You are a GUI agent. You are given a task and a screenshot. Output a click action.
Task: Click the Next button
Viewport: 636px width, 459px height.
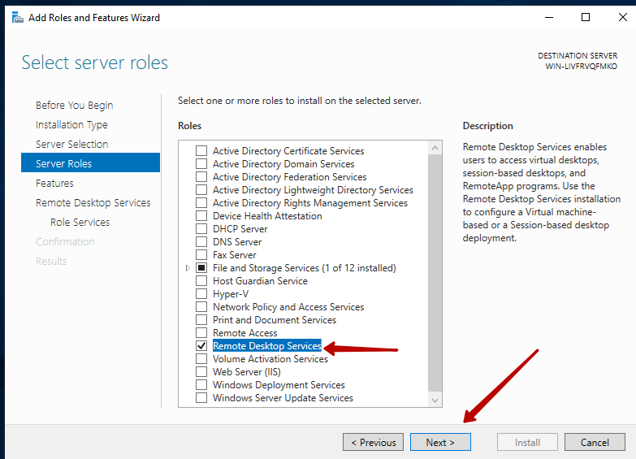(440, 442)
